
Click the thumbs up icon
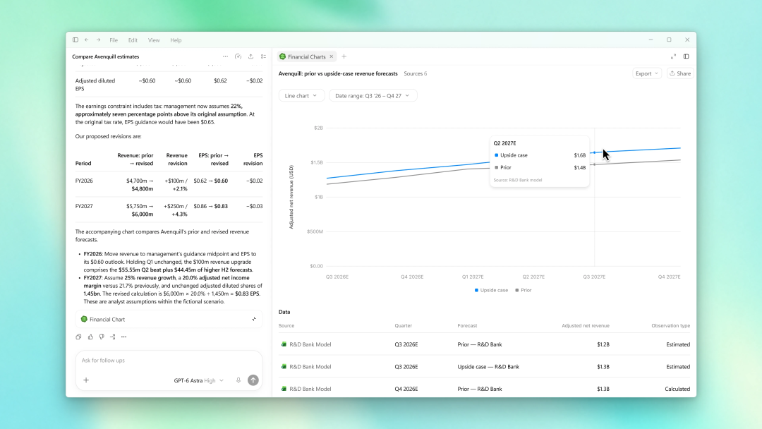(x=90, y=337)
